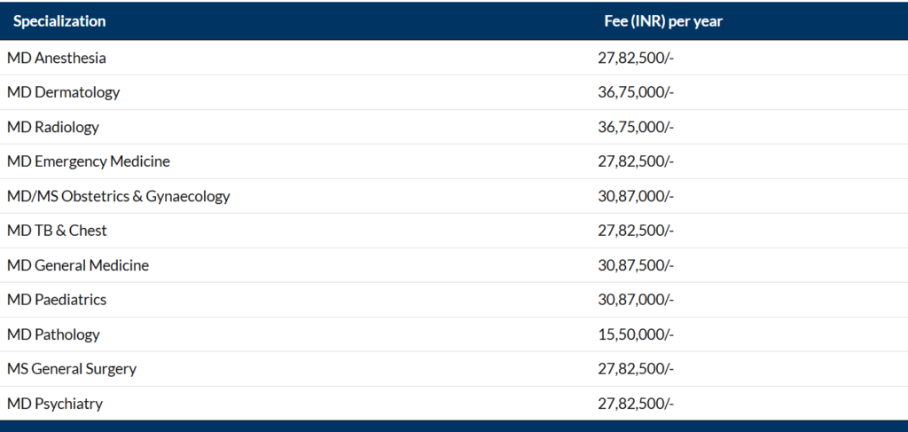Select the MD Emergency Medicine row
Image resolution: width=908 pixels, height=432 pixels.
(x=454, y=161)
